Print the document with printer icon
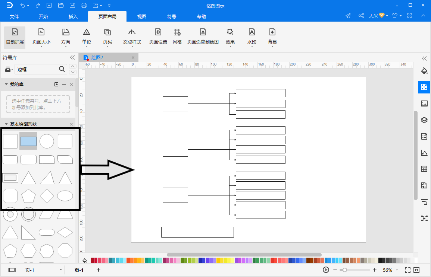The image size is (431, 277). 84,6
